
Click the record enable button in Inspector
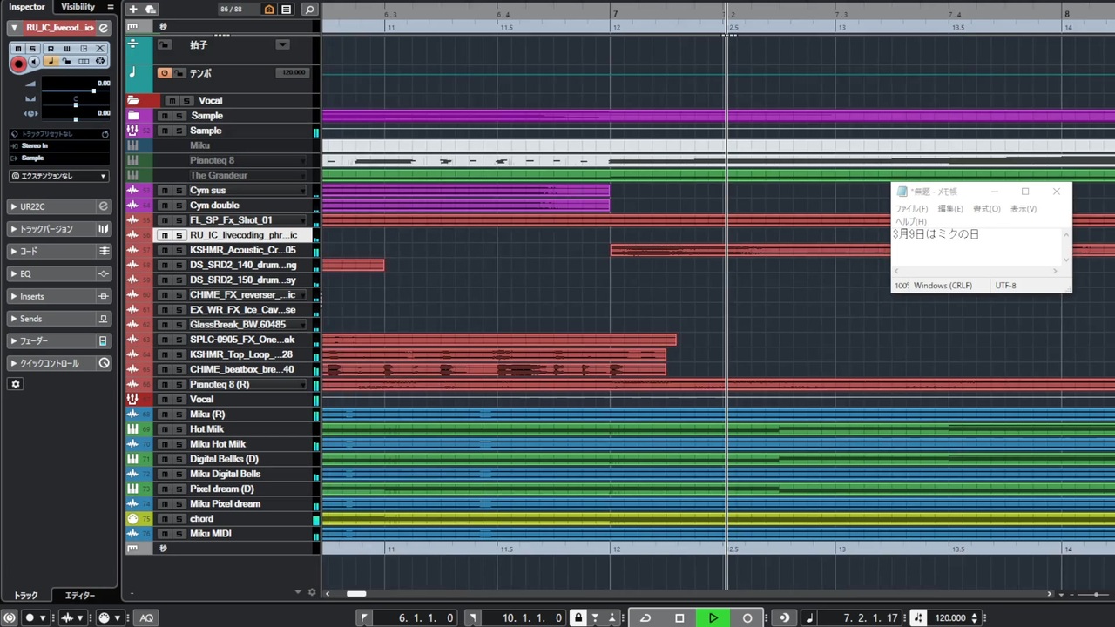tap(18, 64)
